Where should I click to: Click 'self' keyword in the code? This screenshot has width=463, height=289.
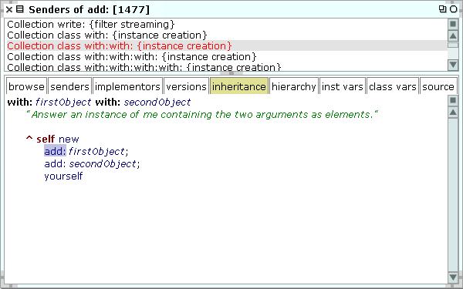pyautogui.click(x=46, y=139)
